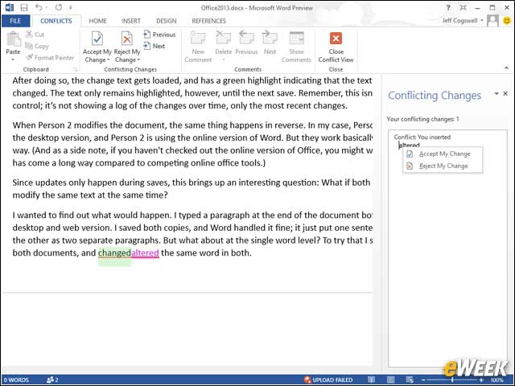515x386 pixels.
Task: Open Ribbon Display Options
Action: pyautogui.click(x=463, y=7)
